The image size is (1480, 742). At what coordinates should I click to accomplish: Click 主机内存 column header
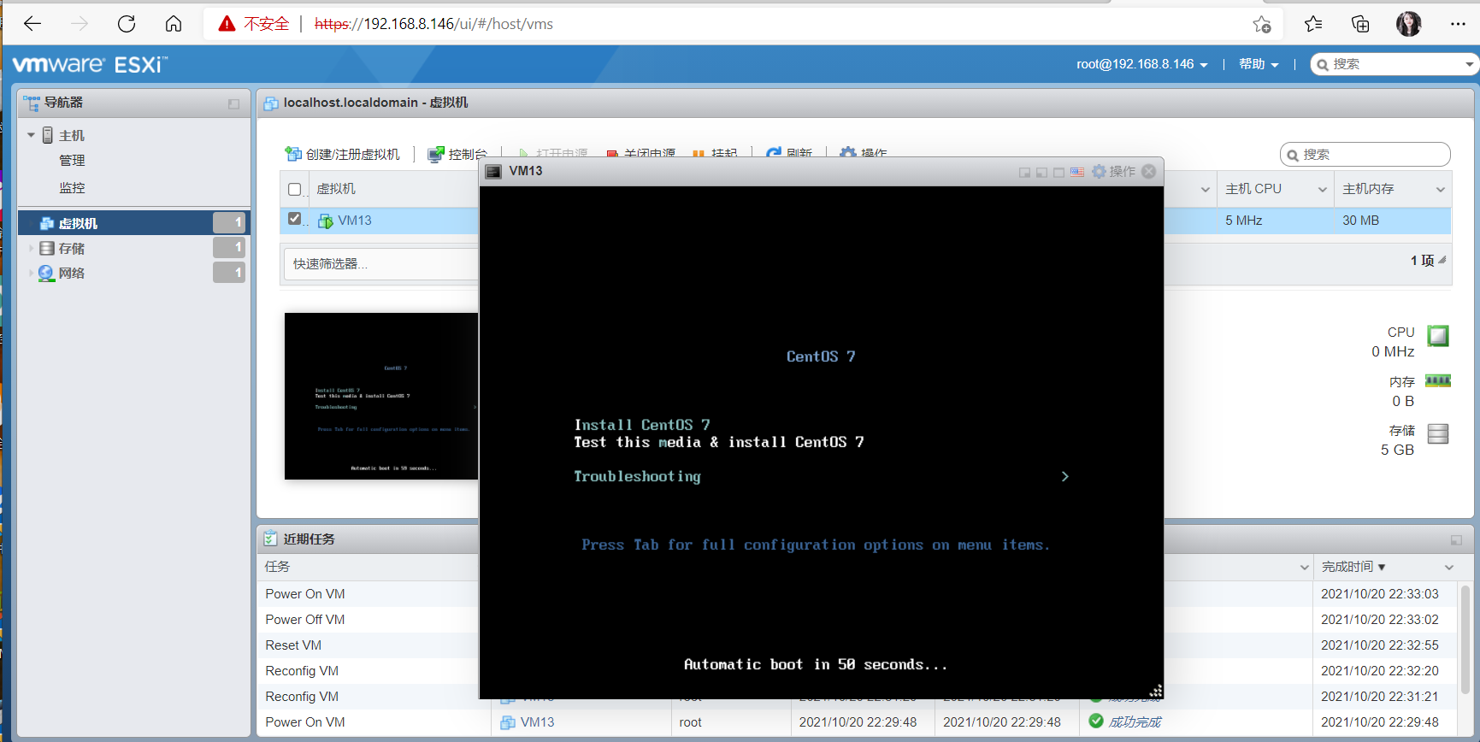tap(1368, 189)
